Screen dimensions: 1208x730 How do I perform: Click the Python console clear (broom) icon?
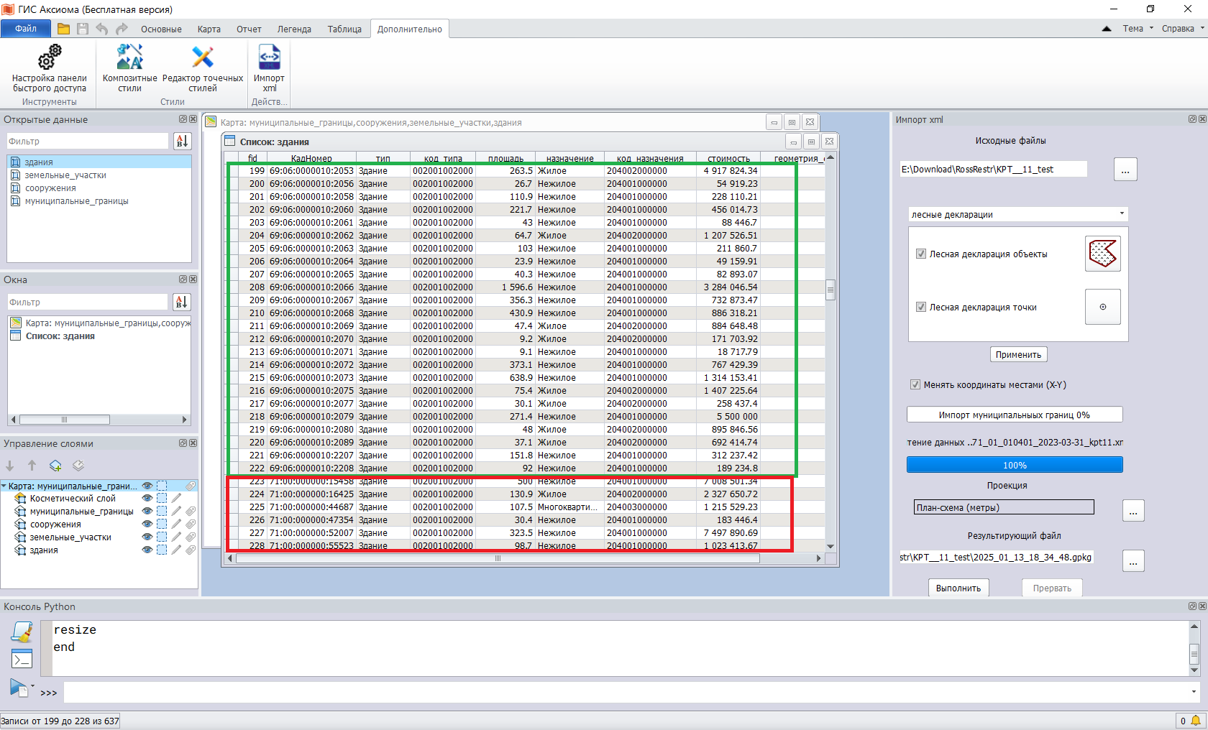pos(22,632)
